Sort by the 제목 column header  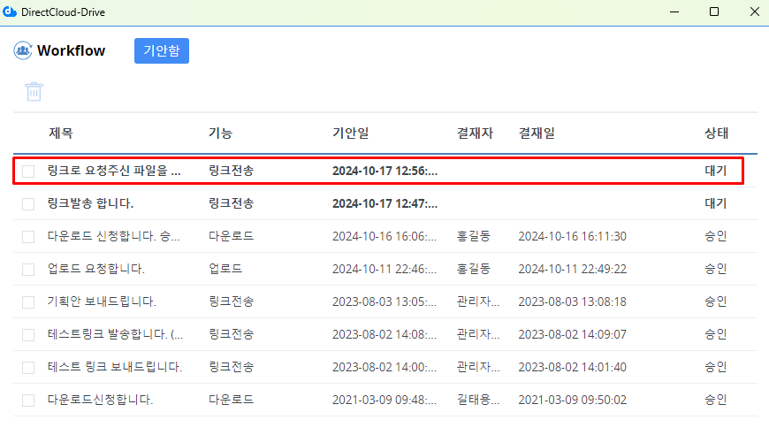[61, 134]
